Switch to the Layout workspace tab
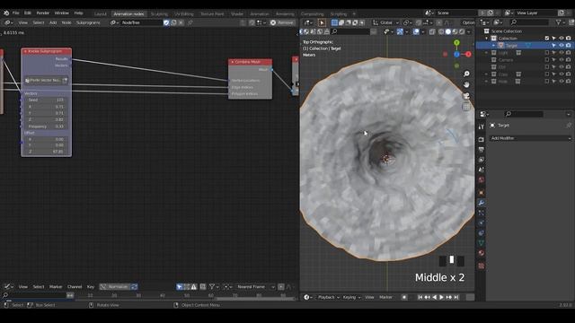The width and height of the screenshot is (575, 323). [100, 14]
